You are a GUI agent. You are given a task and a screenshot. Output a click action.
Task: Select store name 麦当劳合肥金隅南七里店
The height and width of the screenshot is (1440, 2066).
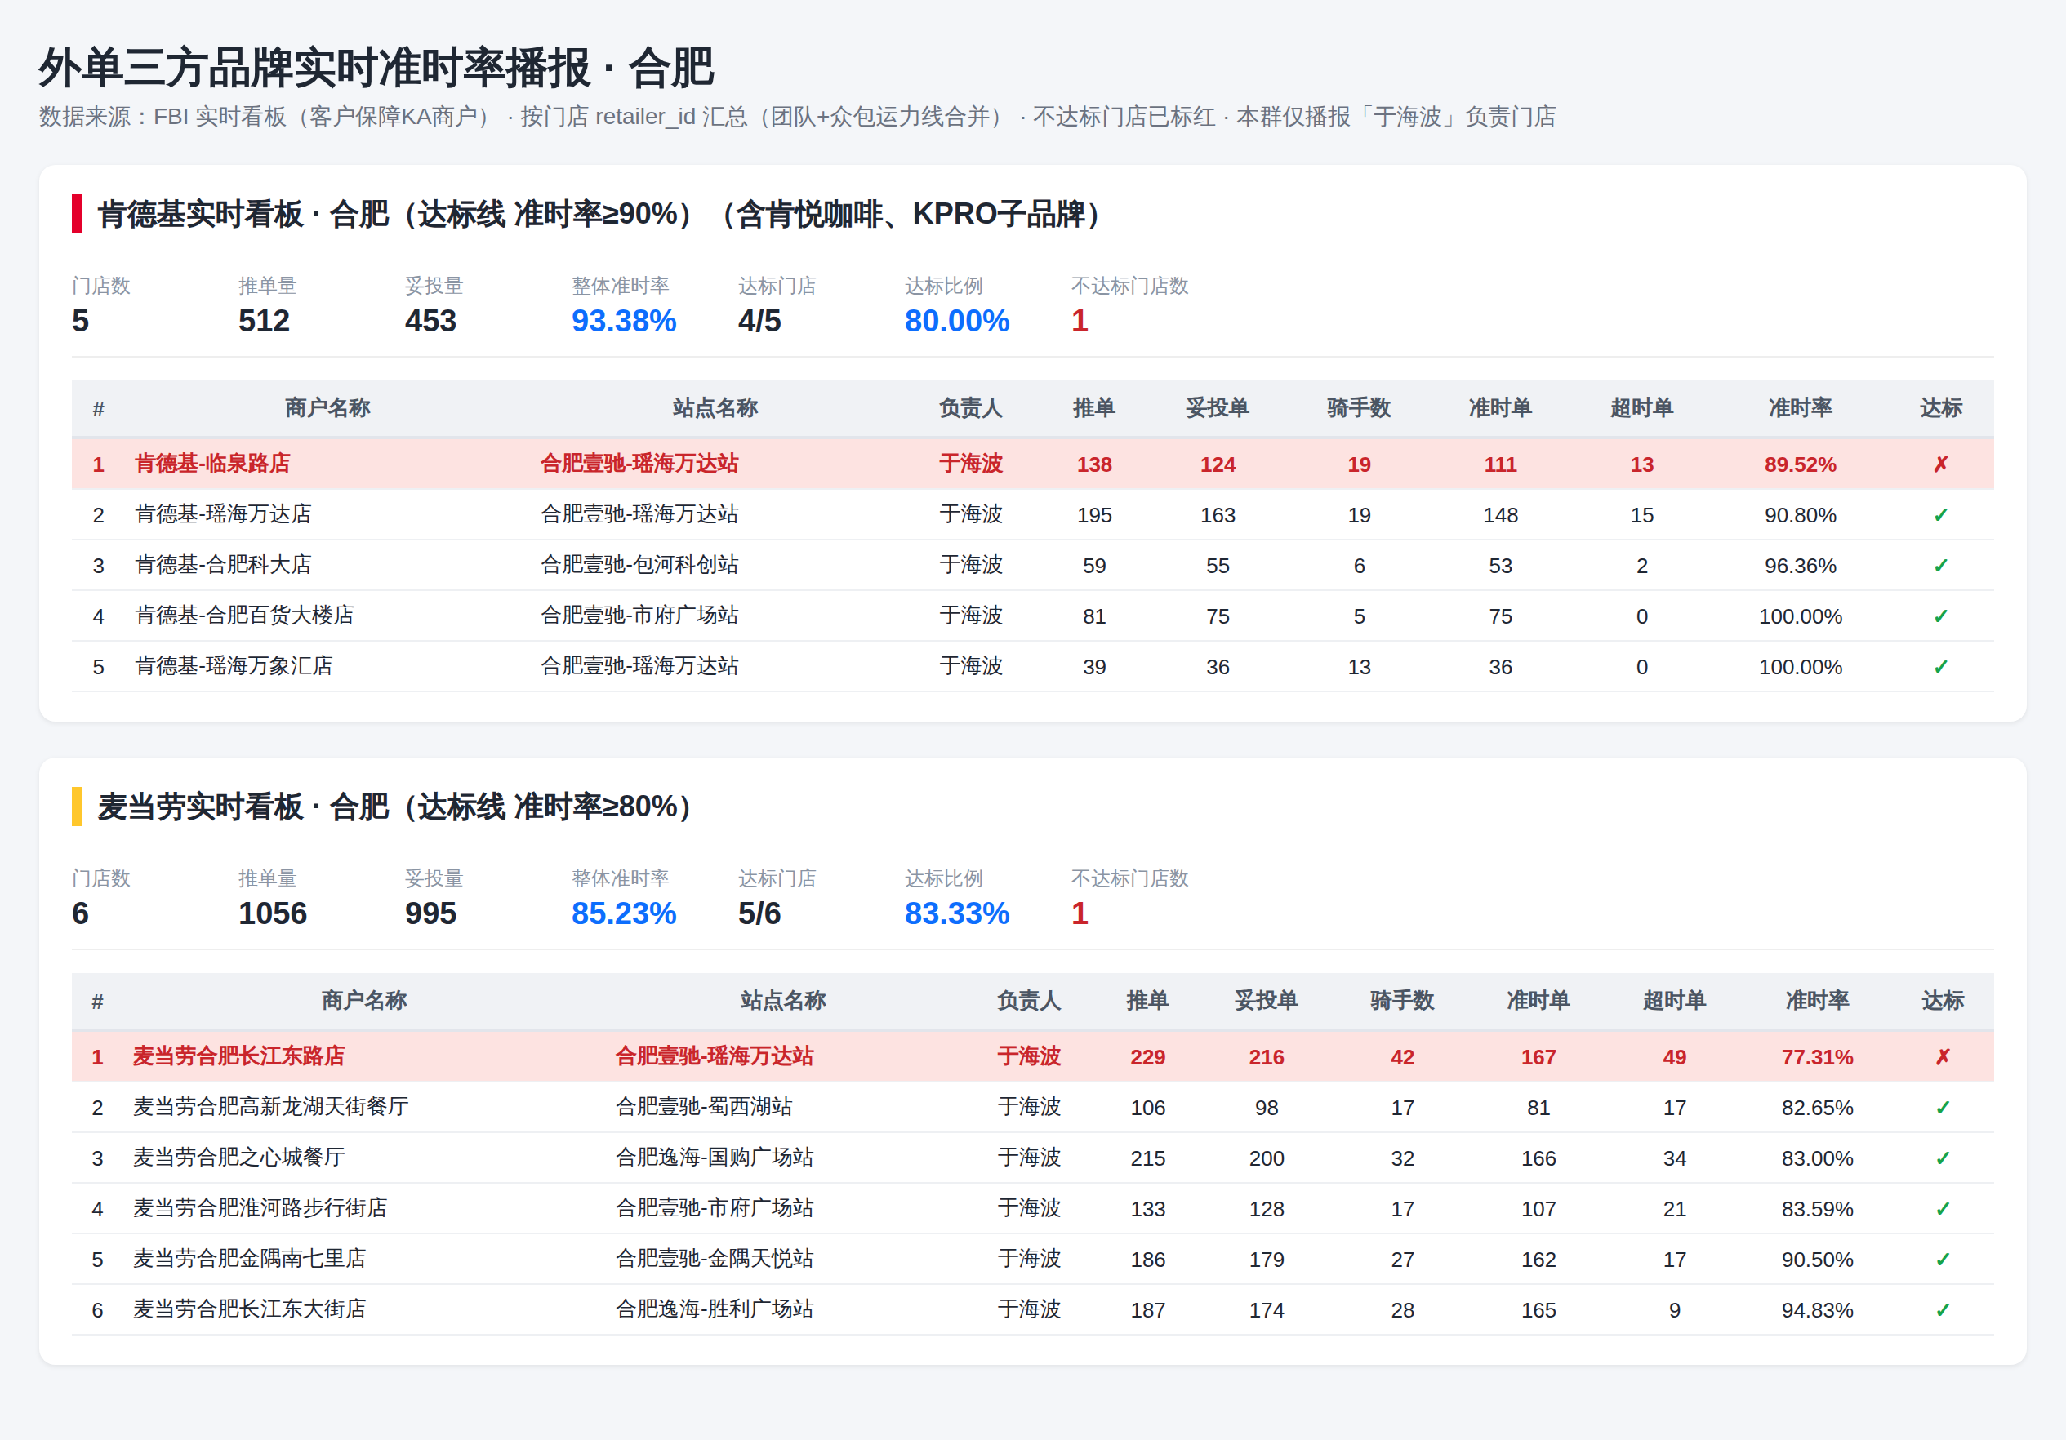tap(249, 1260)
